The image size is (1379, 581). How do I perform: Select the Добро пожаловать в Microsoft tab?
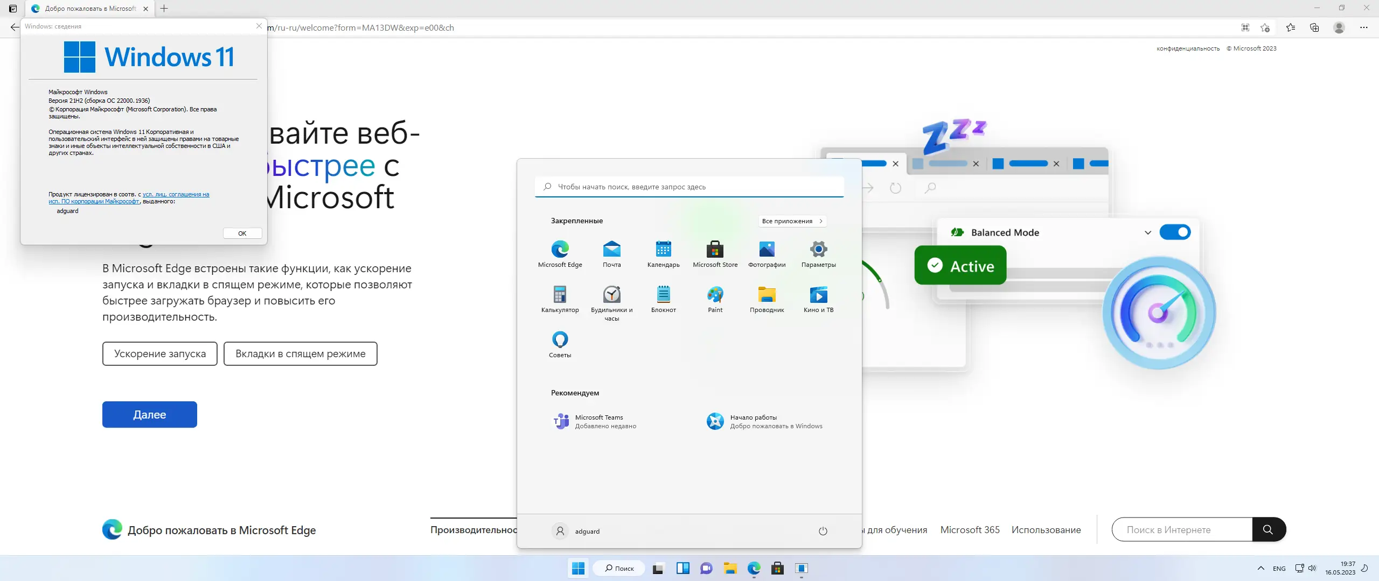click(89, 9)
